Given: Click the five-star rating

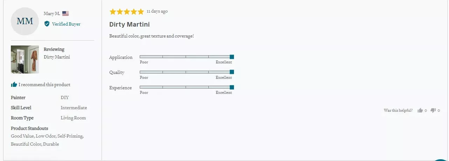Looking at the screenshot, I should click(127, 12).
